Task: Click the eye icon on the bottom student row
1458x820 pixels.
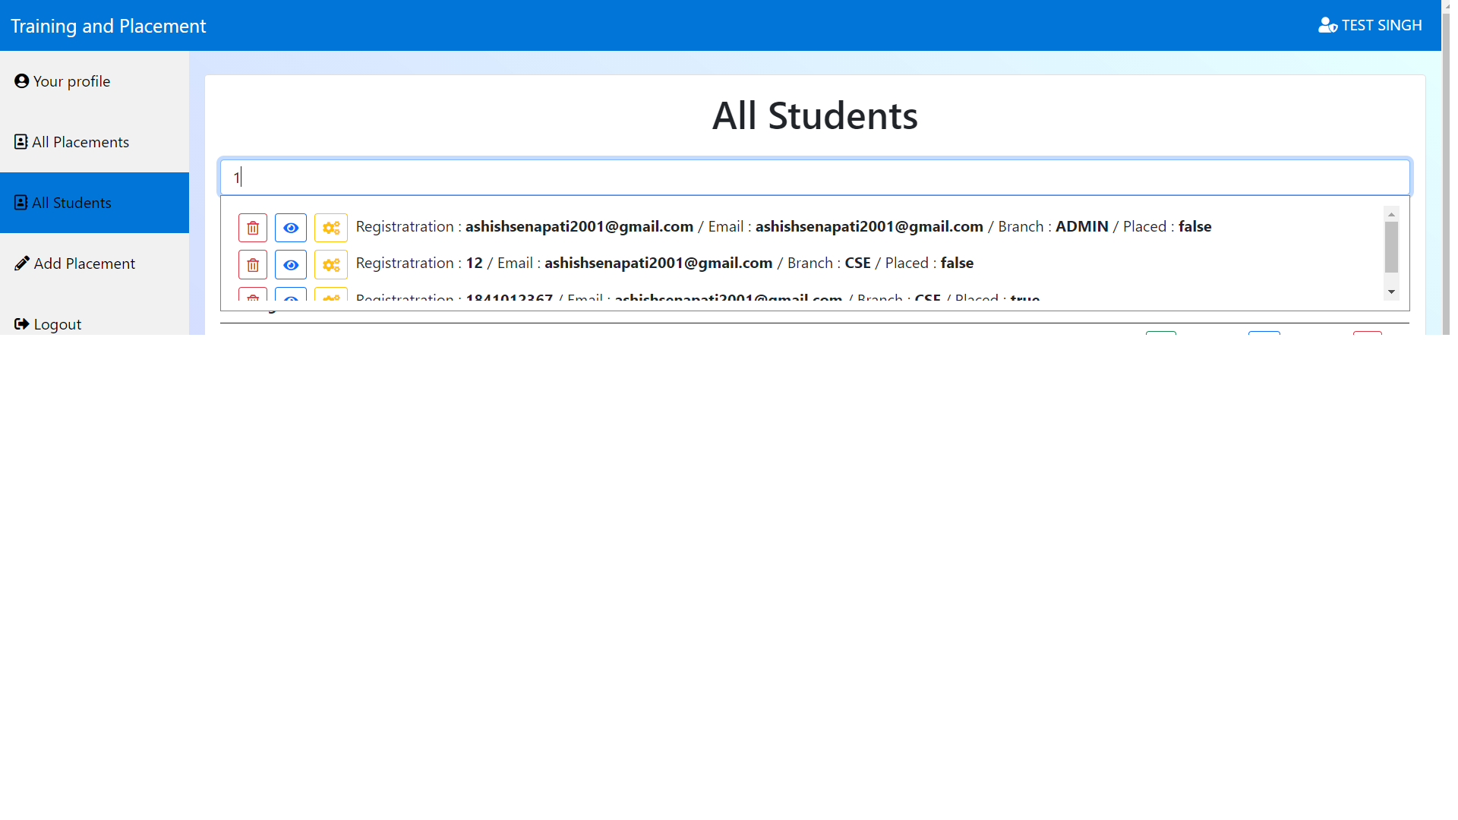Action: (x=291, y=298)
